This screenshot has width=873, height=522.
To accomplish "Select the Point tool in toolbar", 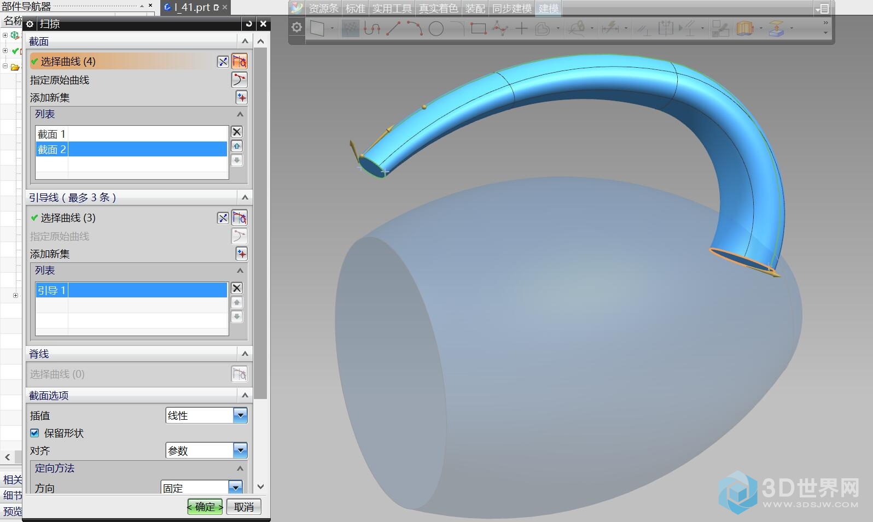I will [x=521, y=28].
